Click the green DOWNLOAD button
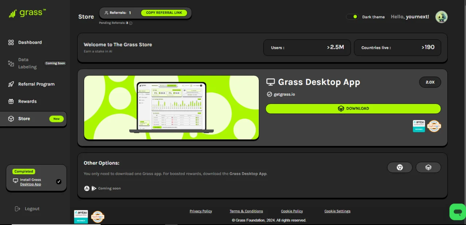 (x=353, y=108)
